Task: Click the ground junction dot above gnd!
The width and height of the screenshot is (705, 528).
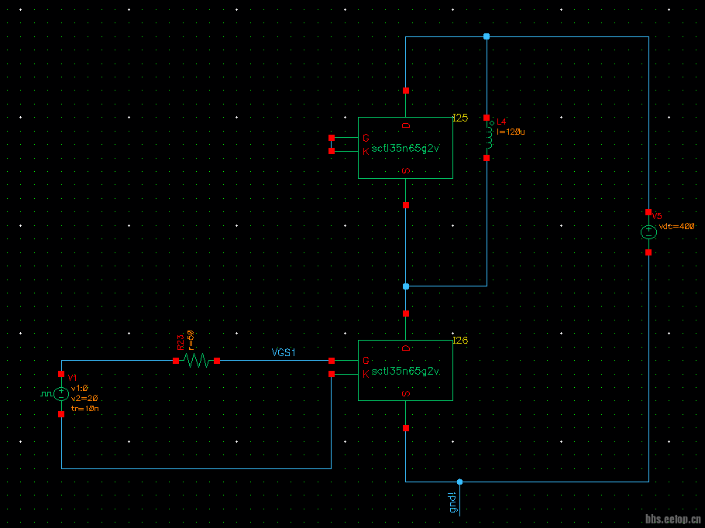Action: coord(459,482)
